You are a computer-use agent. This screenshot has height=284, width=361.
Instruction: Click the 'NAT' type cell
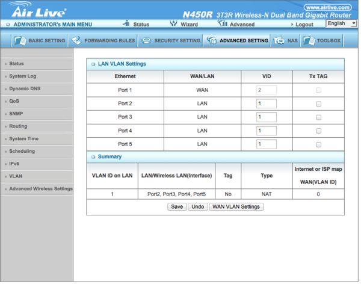coord(267,194)
